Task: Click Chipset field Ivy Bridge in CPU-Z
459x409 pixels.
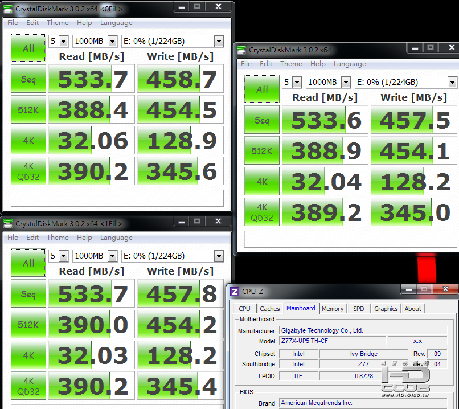Action: [x=363, y=354]
